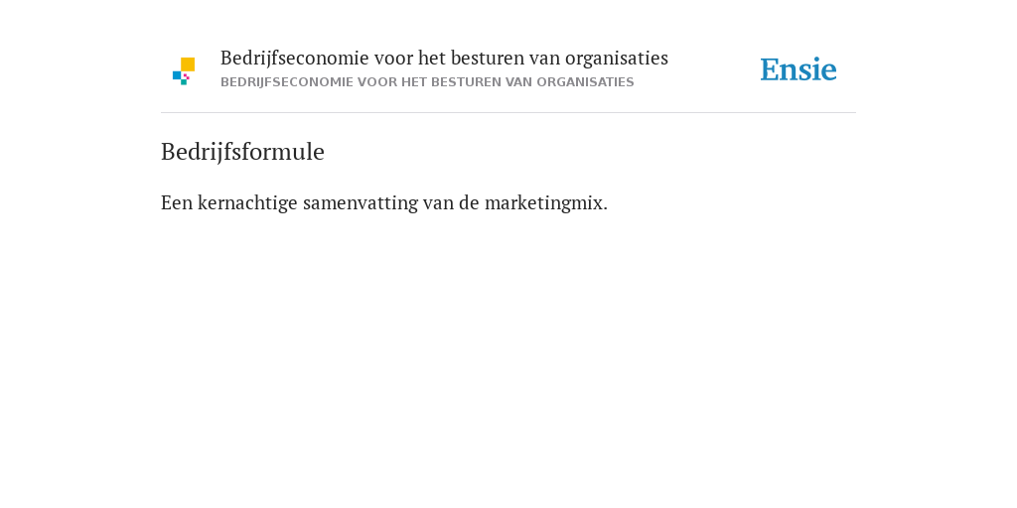Click the sentence starting 'Een kernachtige'
This screenshot has height=508, width=1017.
click(384, 202)
